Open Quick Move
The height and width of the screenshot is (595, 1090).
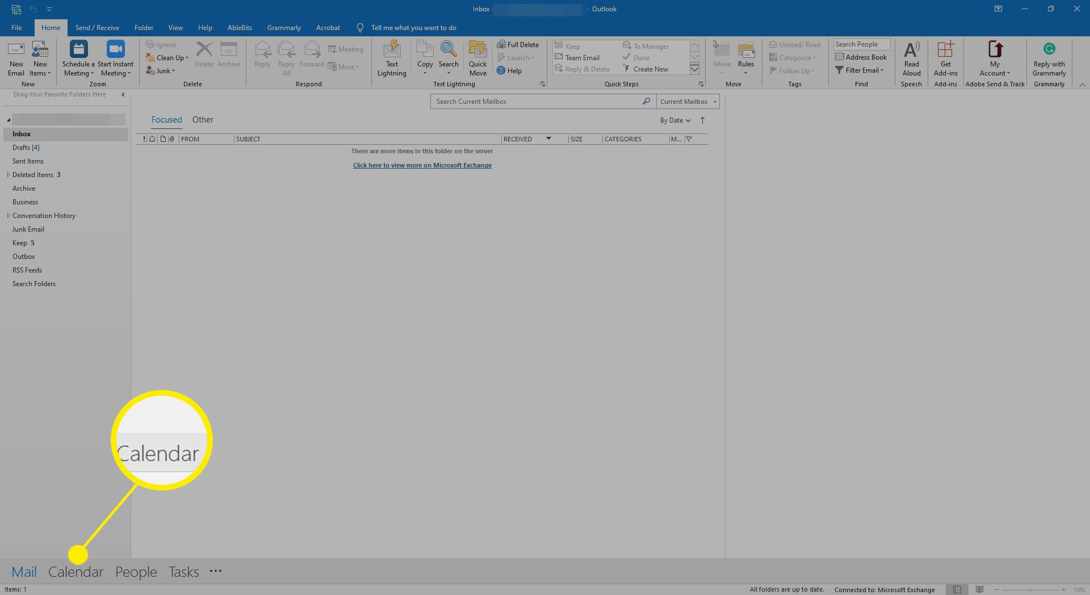click(x=477, y=59)
